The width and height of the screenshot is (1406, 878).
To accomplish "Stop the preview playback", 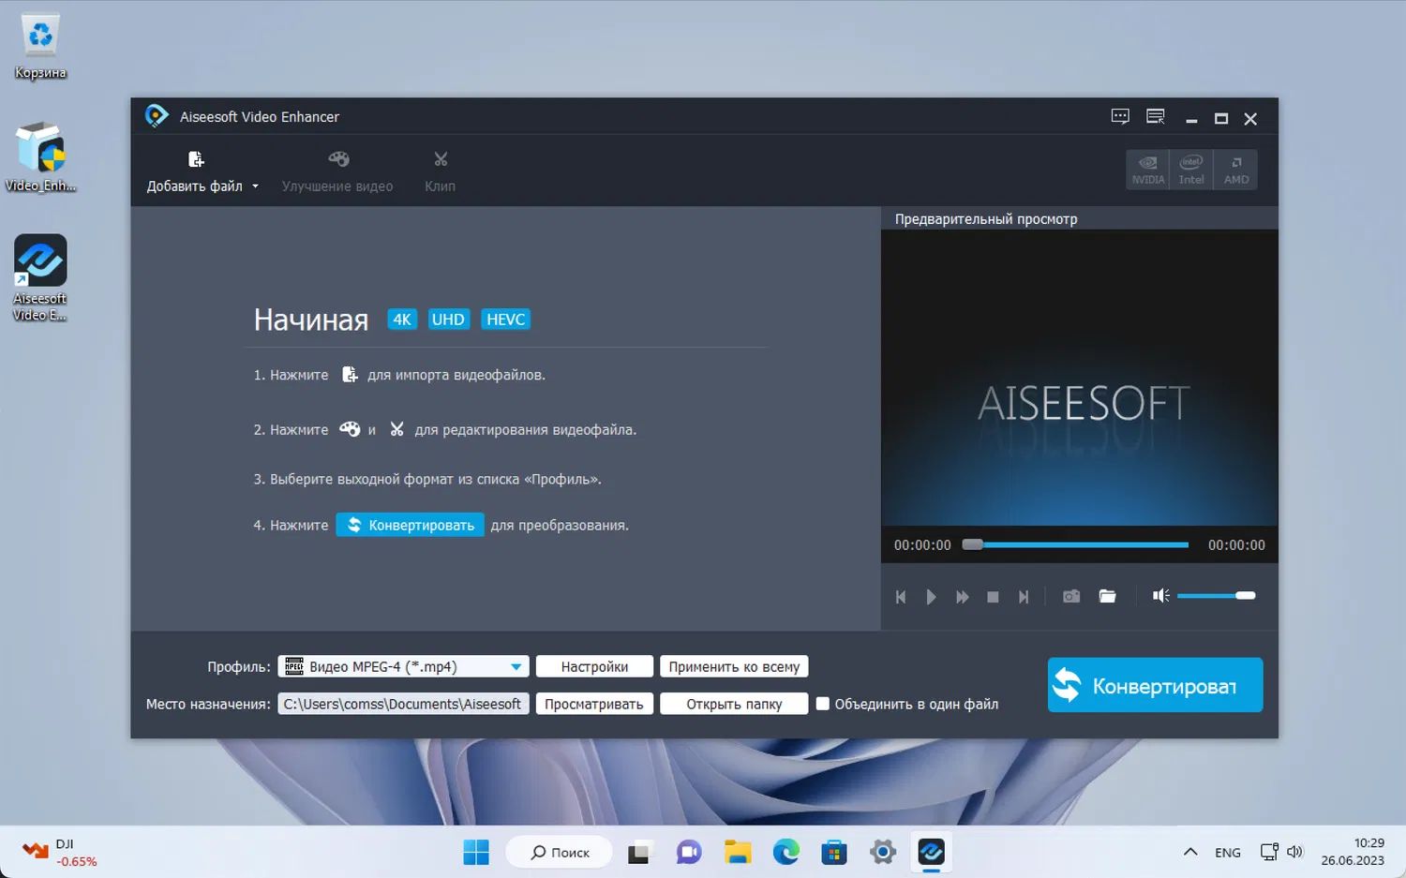I will click(993, 597).
